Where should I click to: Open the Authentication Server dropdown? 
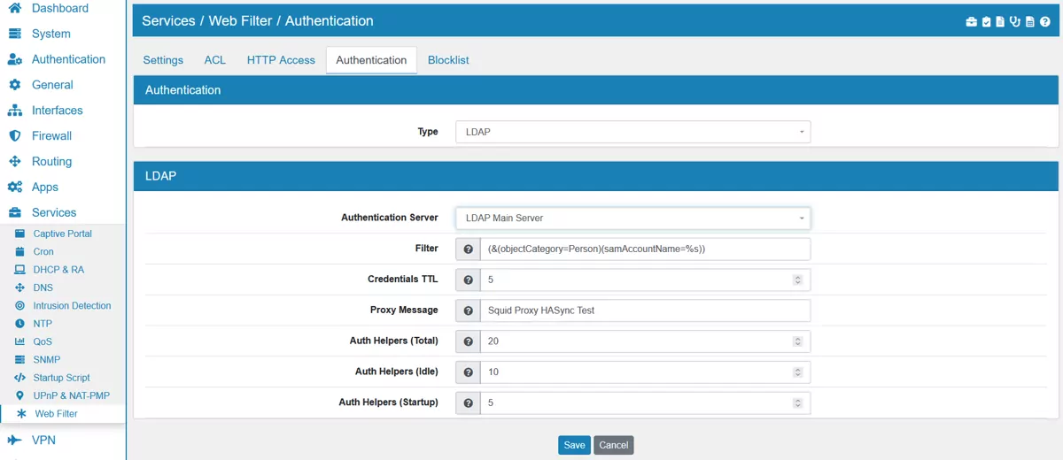[632, 218]
